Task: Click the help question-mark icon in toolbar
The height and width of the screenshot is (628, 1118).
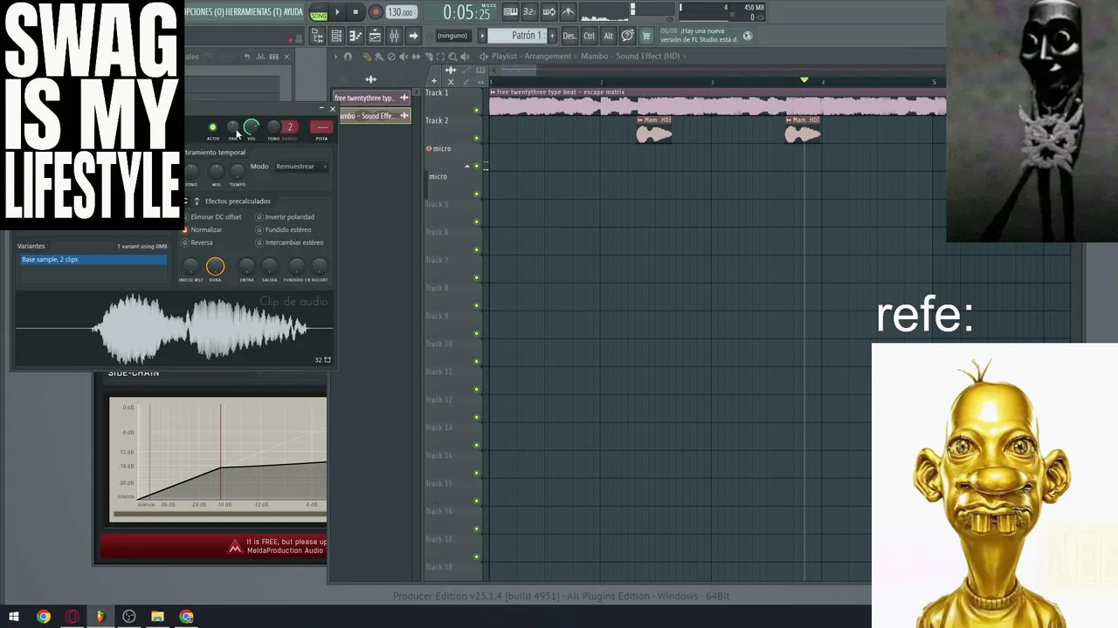Action: [627, 36]
